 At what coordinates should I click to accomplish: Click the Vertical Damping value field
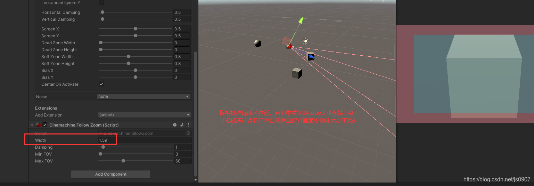(x=182, y=19)
